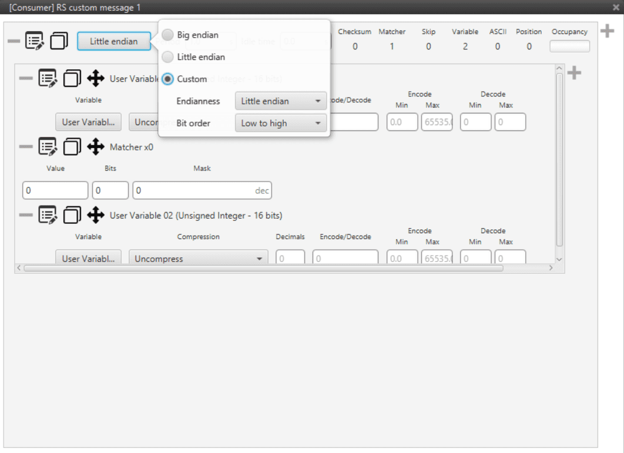Click the Occupancy progress bar
Screen dimensions: 624x453
point(569,46)
